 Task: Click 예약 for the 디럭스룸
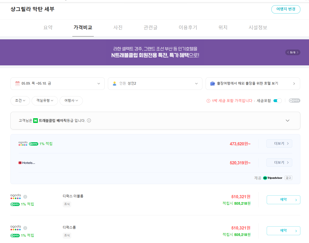point(283,231)
